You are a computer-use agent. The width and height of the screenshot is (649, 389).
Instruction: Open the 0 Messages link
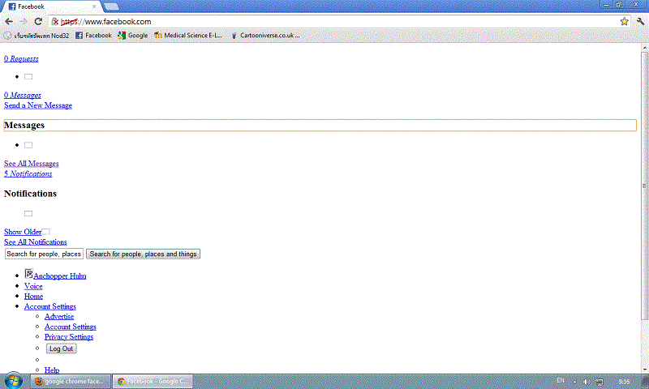23,95
